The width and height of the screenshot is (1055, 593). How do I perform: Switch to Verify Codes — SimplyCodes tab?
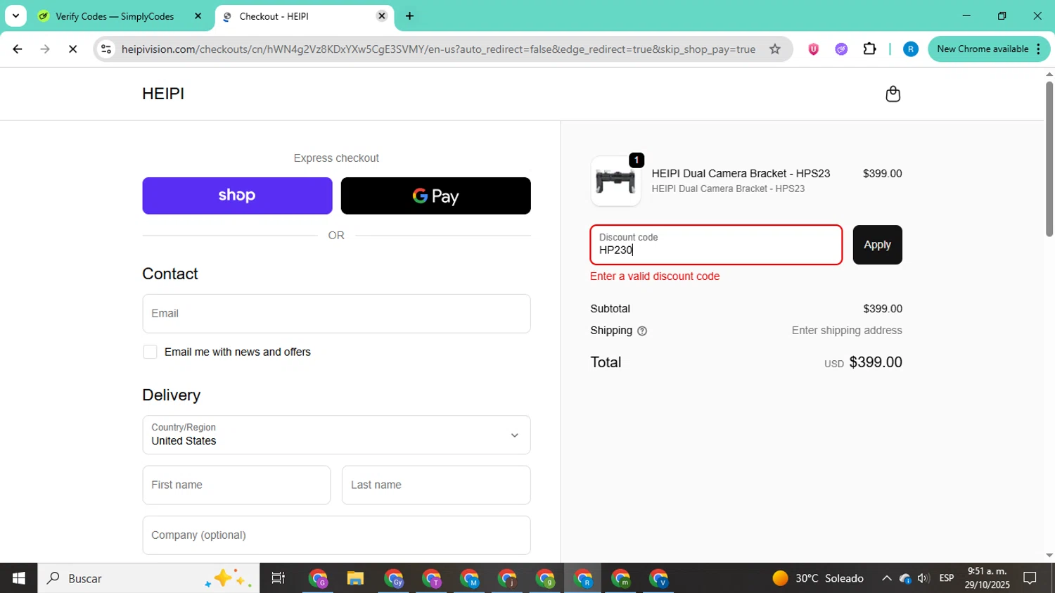pos(115,16)
